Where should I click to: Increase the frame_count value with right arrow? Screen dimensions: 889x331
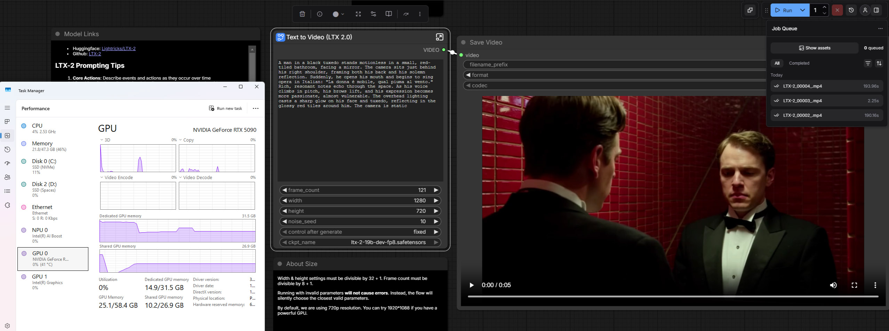point(436,190)
